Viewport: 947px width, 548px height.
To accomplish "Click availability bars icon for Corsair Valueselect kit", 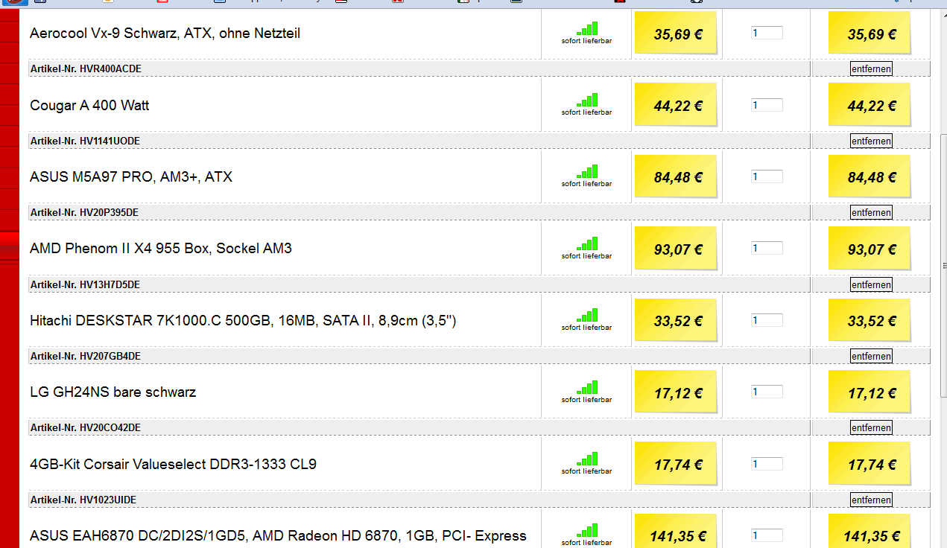I will click(x=587, y=459).
